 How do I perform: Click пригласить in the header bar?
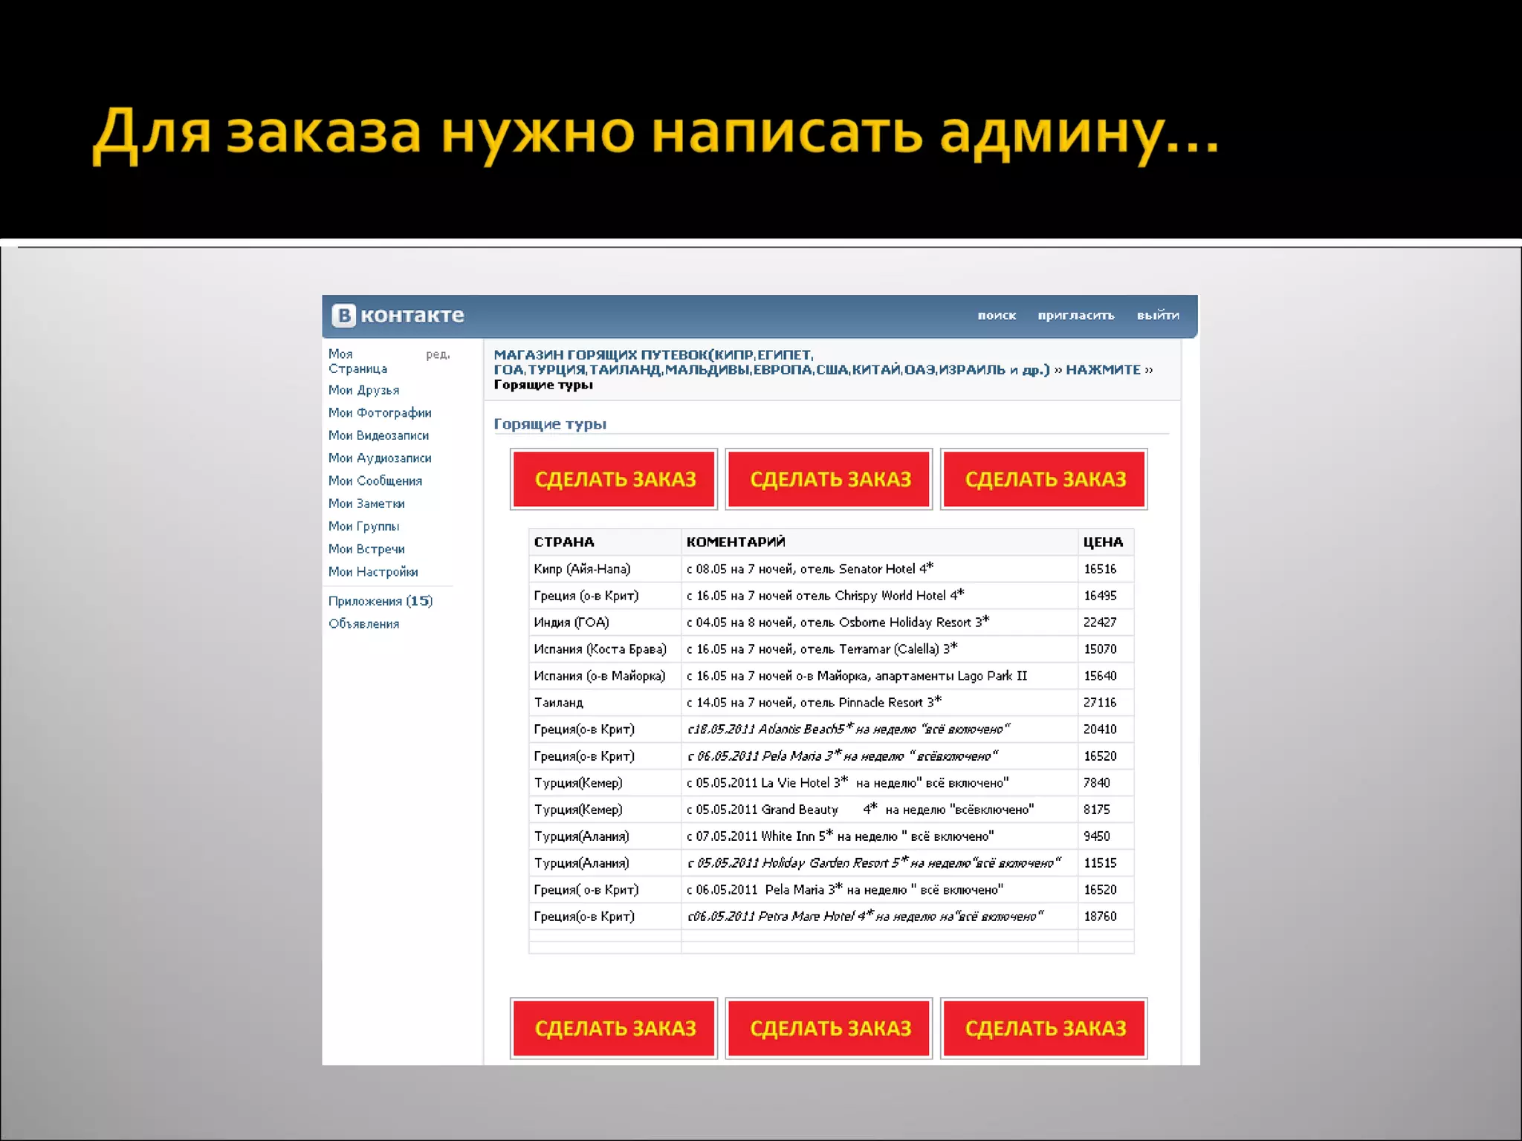[1075, 316]
